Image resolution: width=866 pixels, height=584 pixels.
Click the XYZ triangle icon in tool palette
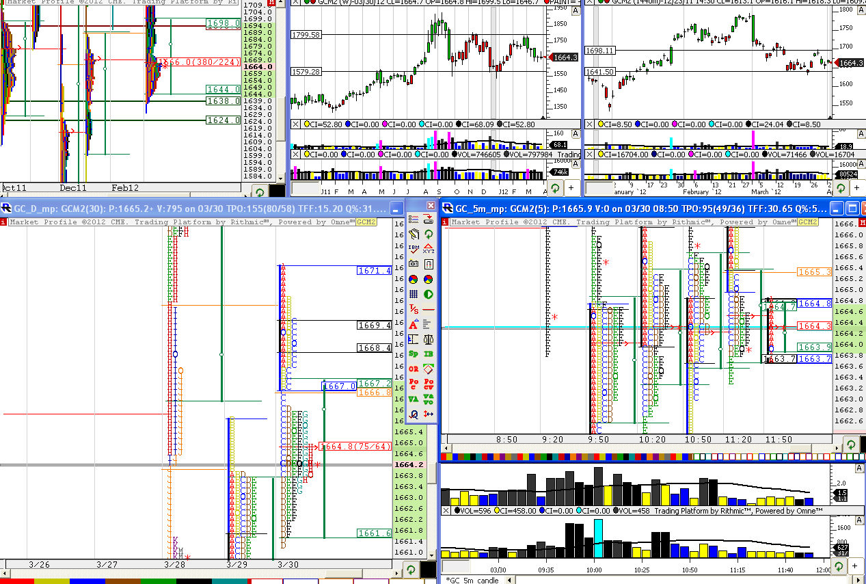429,249
